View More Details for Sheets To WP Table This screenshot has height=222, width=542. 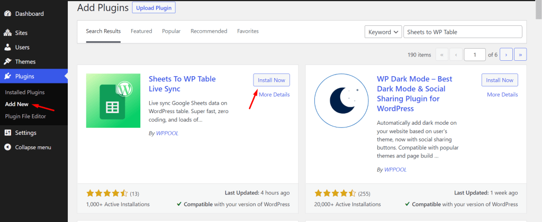point(274,95)
